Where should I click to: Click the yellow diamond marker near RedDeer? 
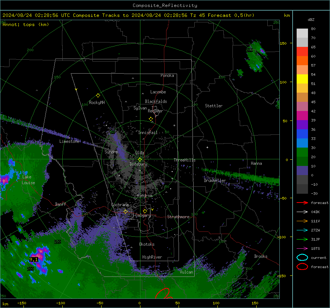pyautogui.click(x=151, y=119)
